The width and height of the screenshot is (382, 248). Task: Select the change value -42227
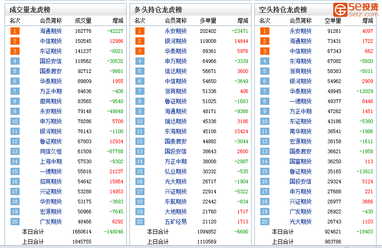115,31
